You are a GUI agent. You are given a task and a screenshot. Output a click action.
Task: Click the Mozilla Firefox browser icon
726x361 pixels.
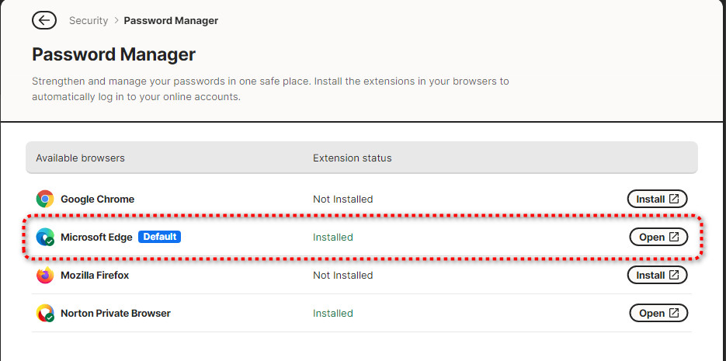pyautogui.click(x=45, y=275)
